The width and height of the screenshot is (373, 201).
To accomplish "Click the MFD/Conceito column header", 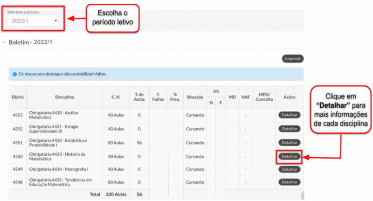I will [264, 97].
